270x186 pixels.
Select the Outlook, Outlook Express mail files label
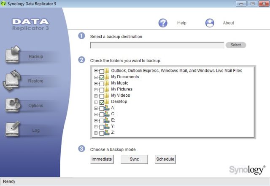(x=177, y=71)
